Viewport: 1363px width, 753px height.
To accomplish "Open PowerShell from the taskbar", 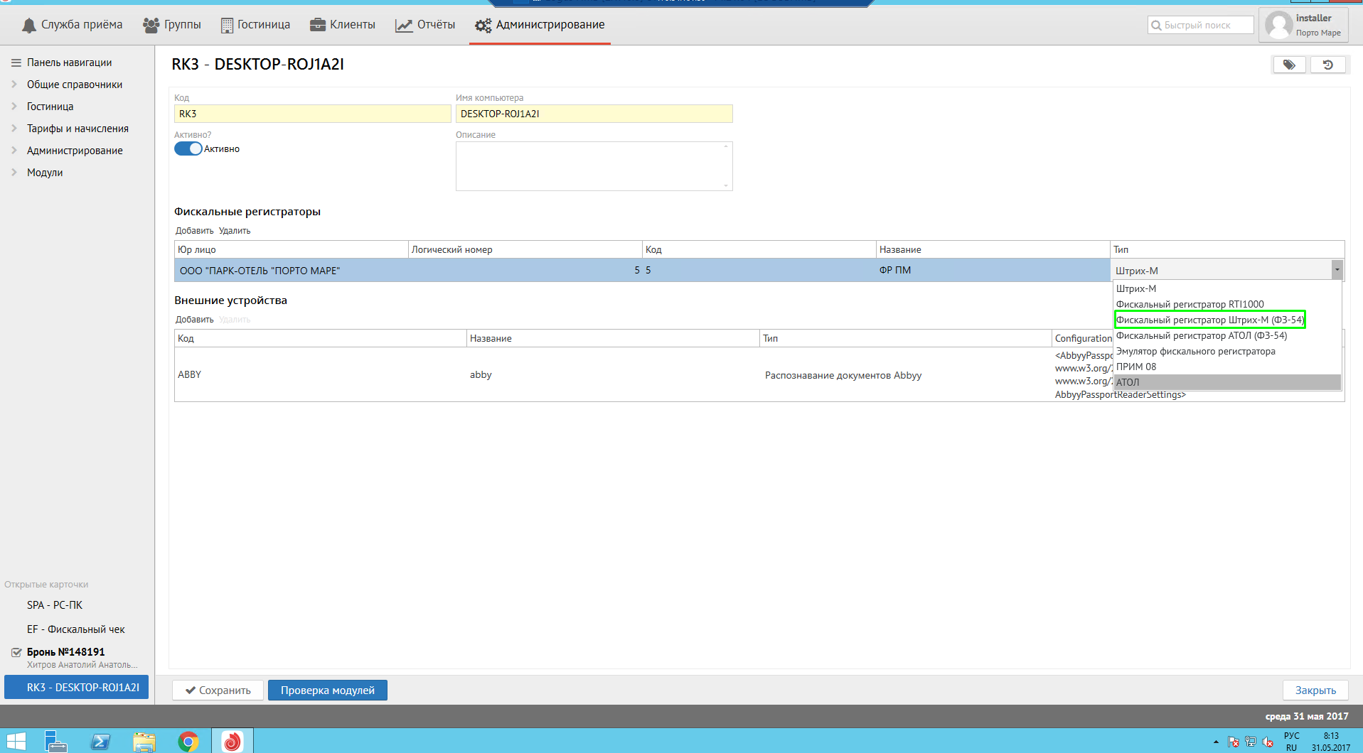I will click(x=100, y=742).
